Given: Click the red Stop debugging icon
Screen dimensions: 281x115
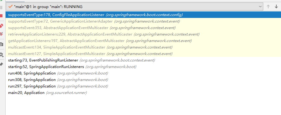Looking at the screenshot, I should (1, 16).
